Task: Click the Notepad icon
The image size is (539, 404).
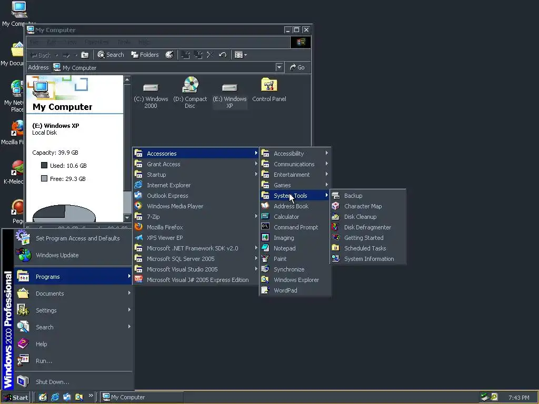Action: pos(265,248)
